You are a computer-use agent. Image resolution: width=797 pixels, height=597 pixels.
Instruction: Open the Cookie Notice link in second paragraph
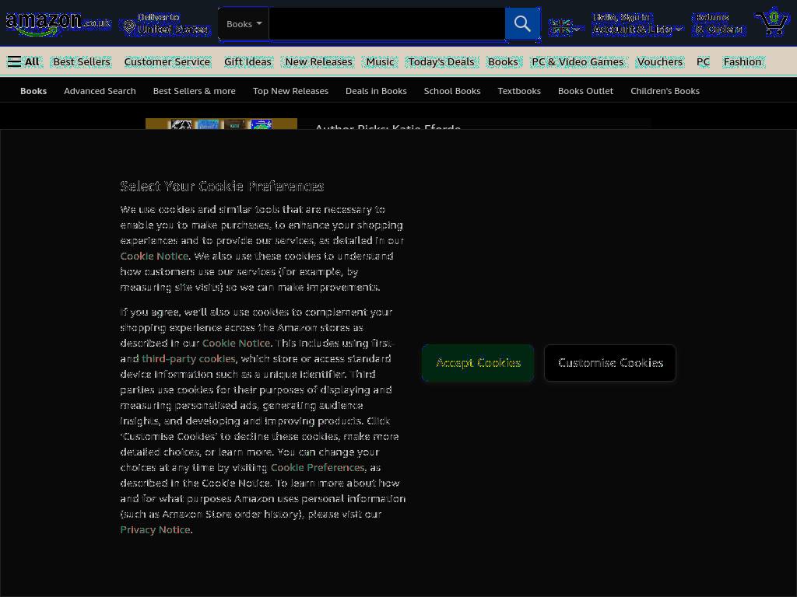[x=236, y=343]
